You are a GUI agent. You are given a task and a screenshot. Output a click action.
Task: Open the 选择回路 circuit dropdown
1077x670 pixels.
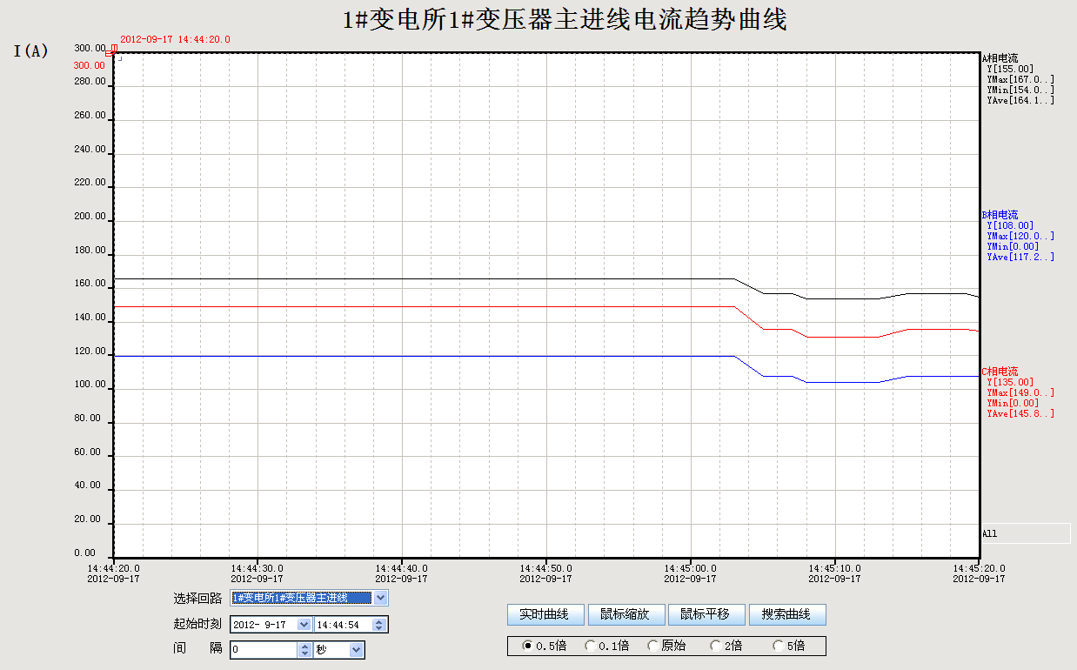point(380,598)
